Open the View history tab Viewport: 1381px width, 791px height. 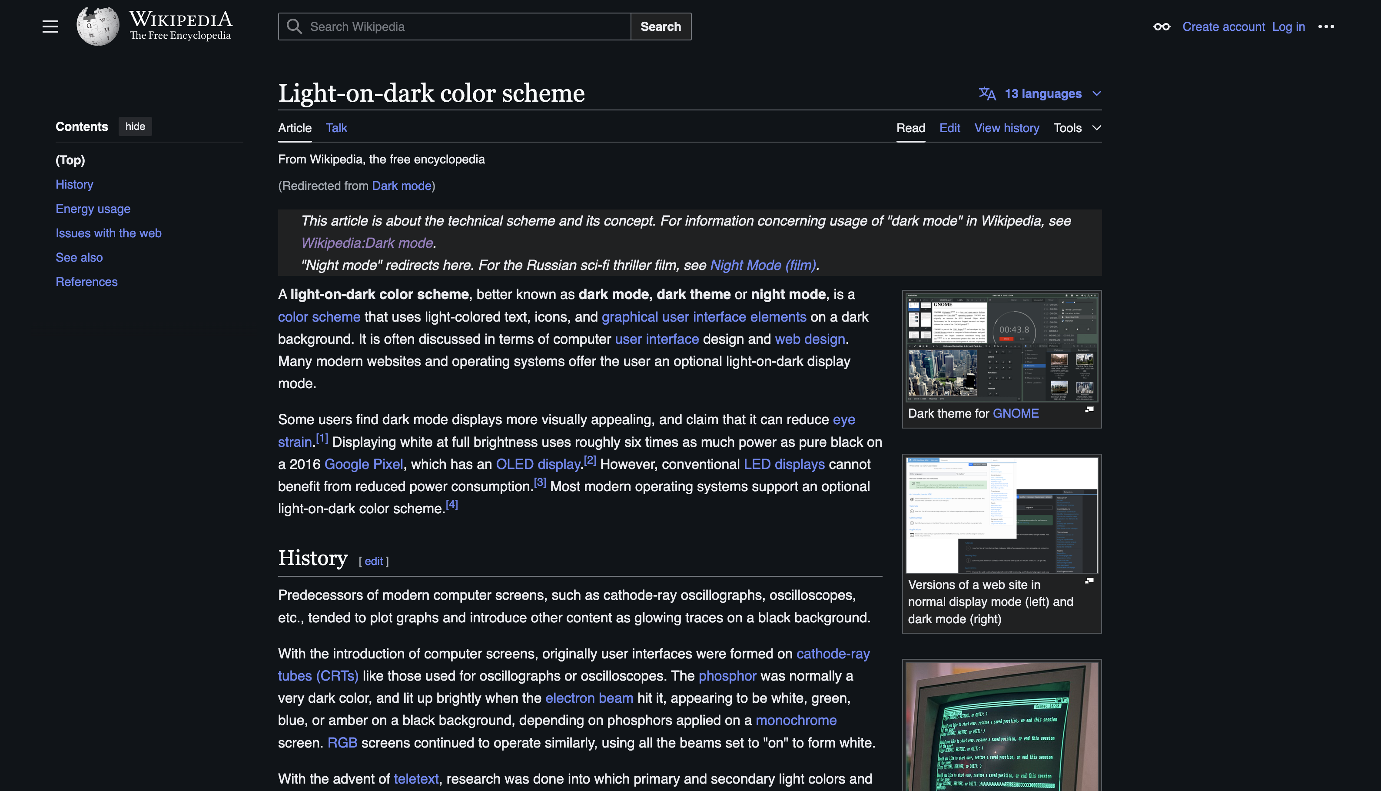pos(1006,128)
